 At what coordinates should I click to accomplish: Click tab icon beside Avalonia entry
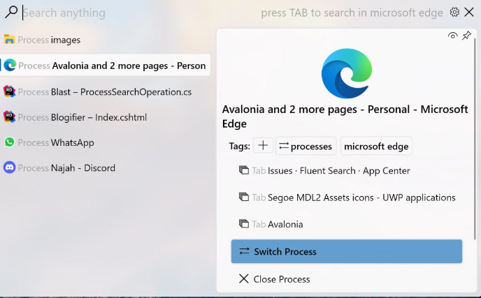tap(243, 223)
